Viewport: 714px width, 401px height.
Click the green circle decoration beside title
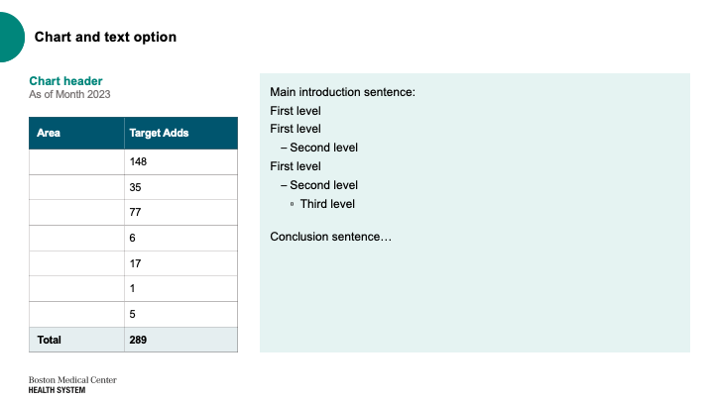click(11, 38)
